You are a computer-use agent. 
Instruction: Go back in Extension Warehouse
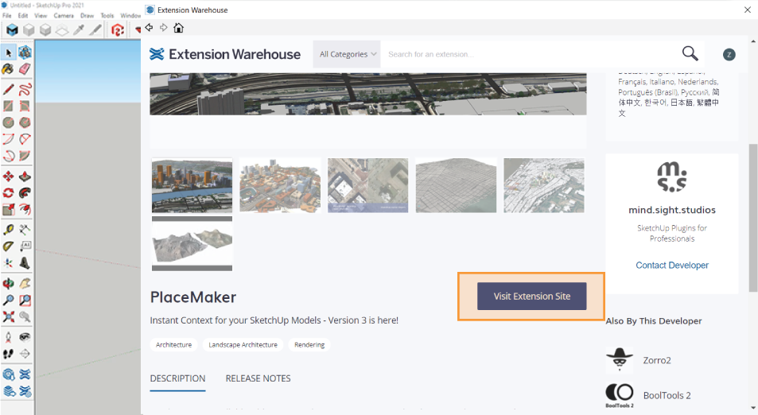pos(149,28)
